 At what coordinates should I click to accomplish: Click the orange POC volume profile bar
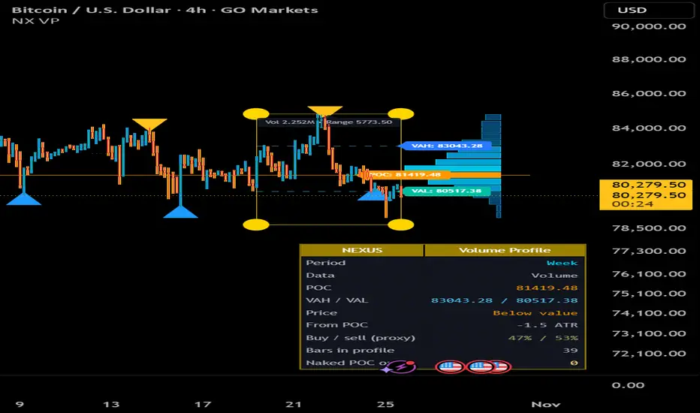point(475,174)
